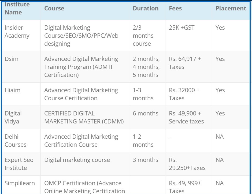
Task: Click the 'Placement' column header
Action: tap(231, 11)
